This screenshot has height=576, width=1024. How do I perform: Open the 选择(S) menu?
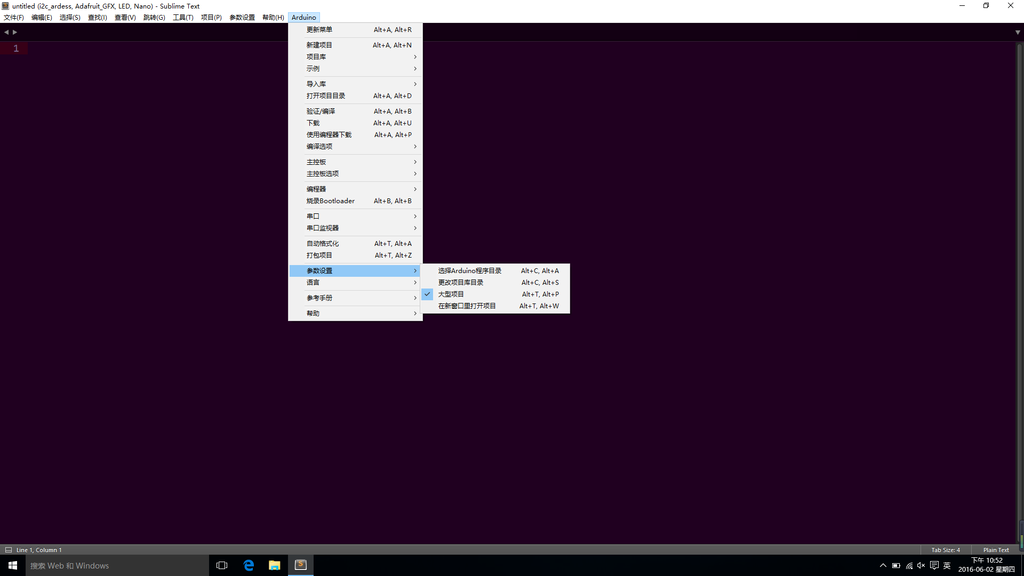(x=70, y=18)
